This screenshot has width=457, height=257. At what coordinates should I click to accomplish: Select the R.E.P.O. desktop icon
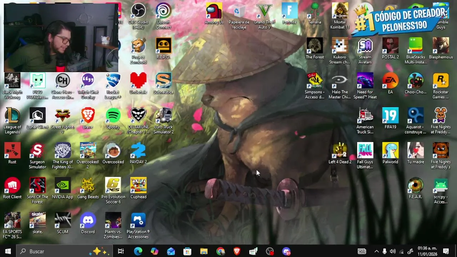pyautogui.click(x=164, y=49)
